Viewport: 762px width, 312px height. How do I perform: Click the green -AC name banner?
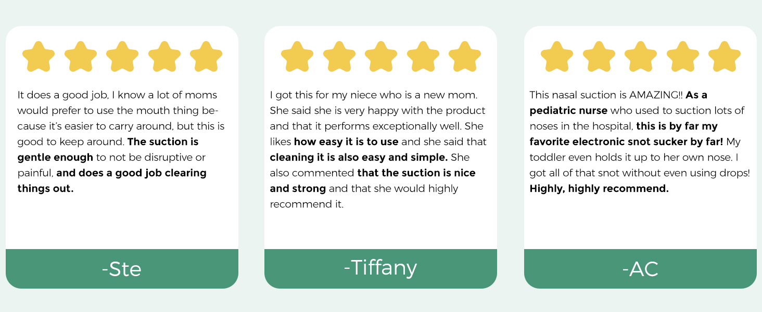click(640, 269)
